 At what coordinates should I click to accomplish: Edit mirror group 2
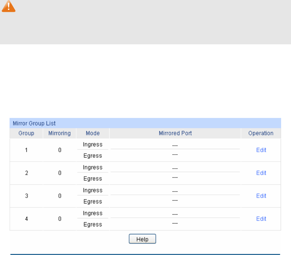point(261,173)
